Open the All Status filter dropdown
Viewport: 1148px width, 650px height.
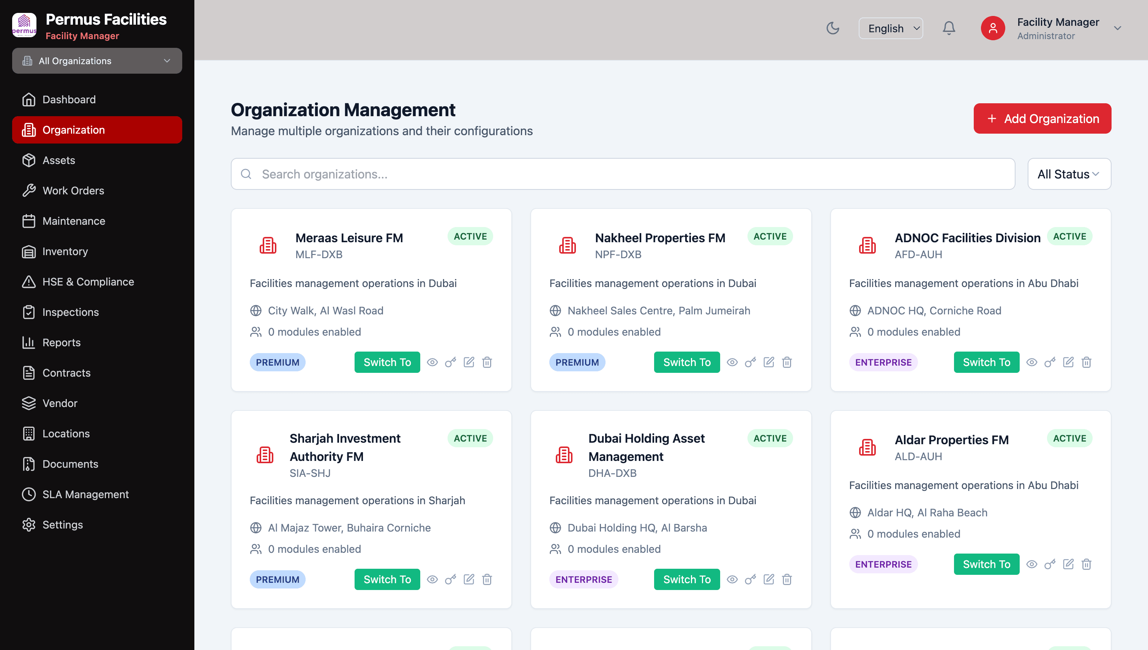pyautogui.click(x=1069, y=174)
